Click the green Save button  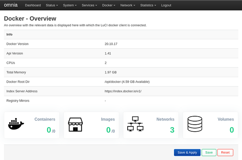click(x=209, y=152)
